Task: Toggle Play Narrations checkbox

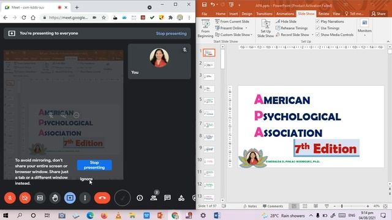Action: [317, 21]
